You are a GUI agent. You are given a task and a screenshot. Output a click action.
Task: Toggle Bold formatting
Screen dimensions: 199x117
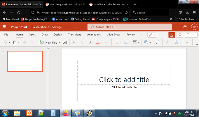[x=90, y=42]
